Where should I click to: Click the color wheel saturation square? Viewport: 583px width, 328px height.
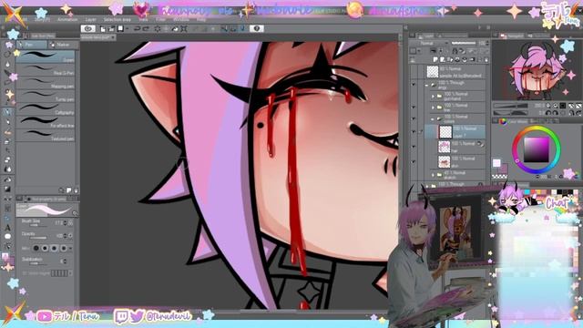click(537, 149)
